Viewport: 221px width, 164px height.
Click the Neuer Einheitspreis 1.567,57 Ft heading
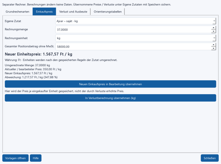(x=38, y=54)
